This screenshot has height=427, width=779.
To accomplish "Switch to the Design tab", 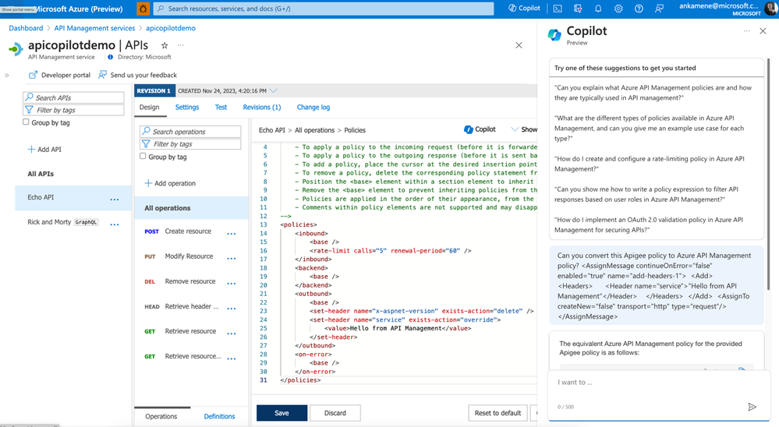I will click(149, 108).
